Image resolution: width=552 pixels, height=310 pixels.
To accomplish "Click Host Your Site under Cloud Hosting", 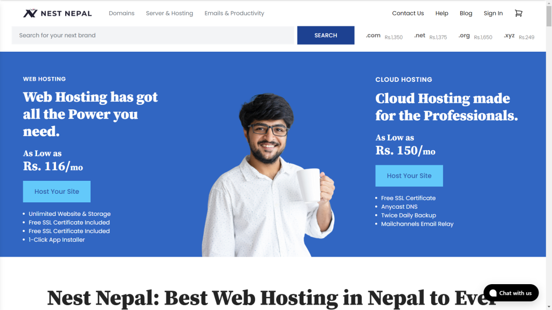I will pos(409,176).
